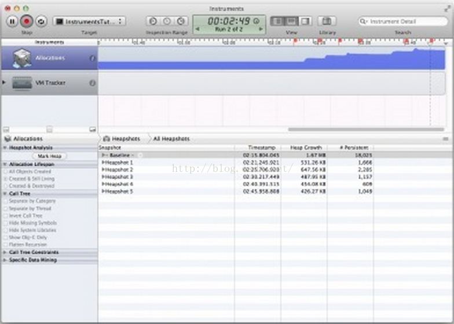Select the Heapshot 3 row
454x324 pixels.
(275, 177)
